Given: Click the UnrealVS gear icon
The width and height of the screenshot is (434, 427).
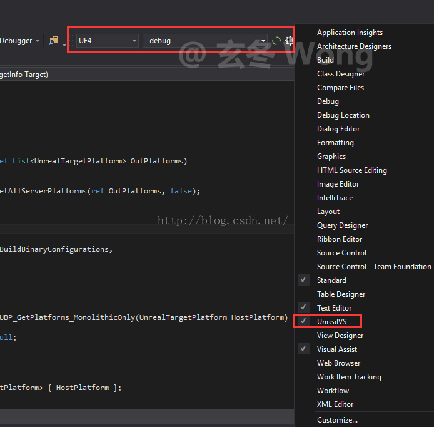Looking at the screenshot, I should [x=290, y=41].
